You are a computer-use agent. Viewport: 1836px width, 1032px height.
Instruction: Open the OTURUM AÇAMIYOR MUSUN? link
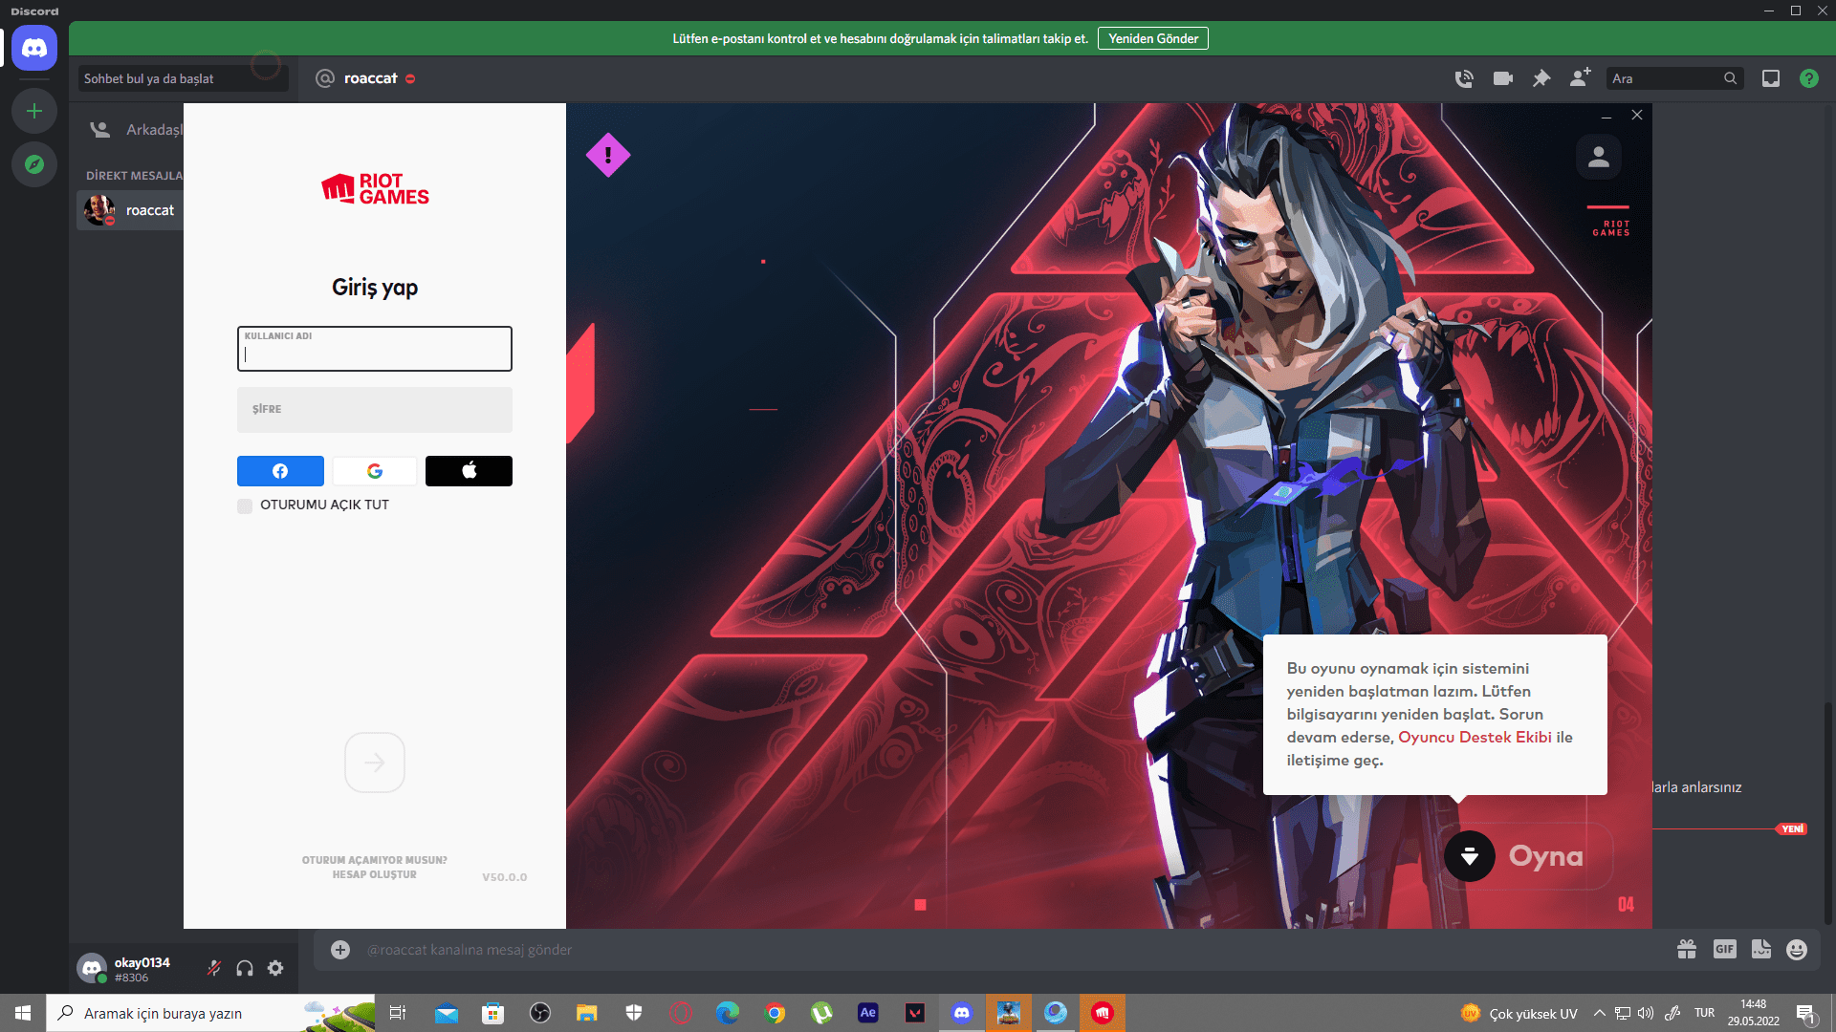coord(375,860)
